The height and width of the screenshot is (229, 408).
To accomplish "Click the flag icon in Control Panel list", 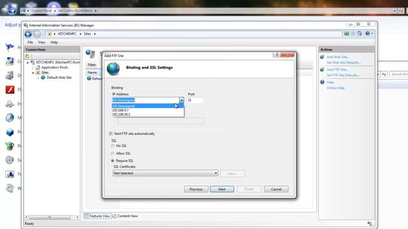I will click(10, 47).
